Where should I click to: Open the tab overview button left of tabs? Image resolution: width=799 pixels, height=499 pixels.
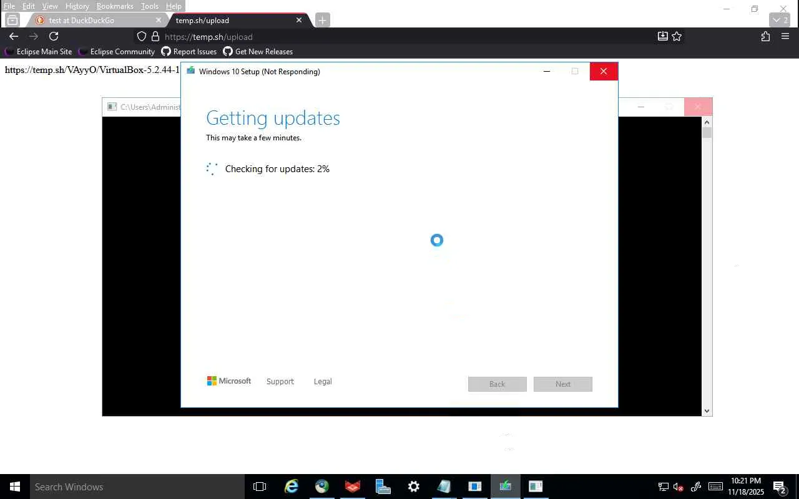click(12, 20)
